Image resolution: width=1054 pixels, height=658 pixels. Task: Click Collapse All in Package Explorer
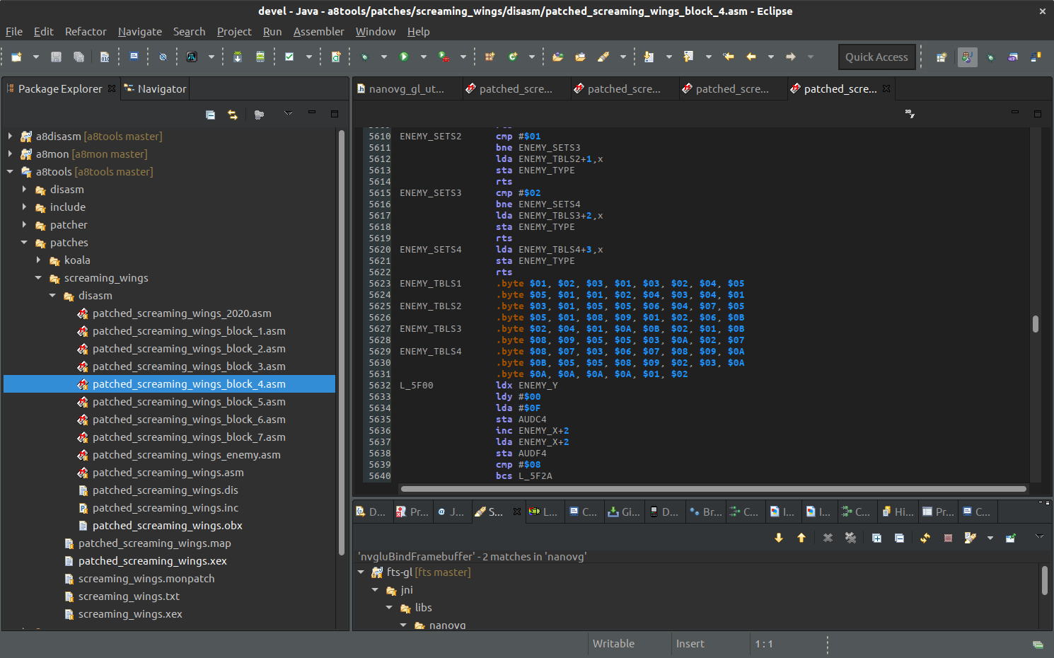pos(210,115)
